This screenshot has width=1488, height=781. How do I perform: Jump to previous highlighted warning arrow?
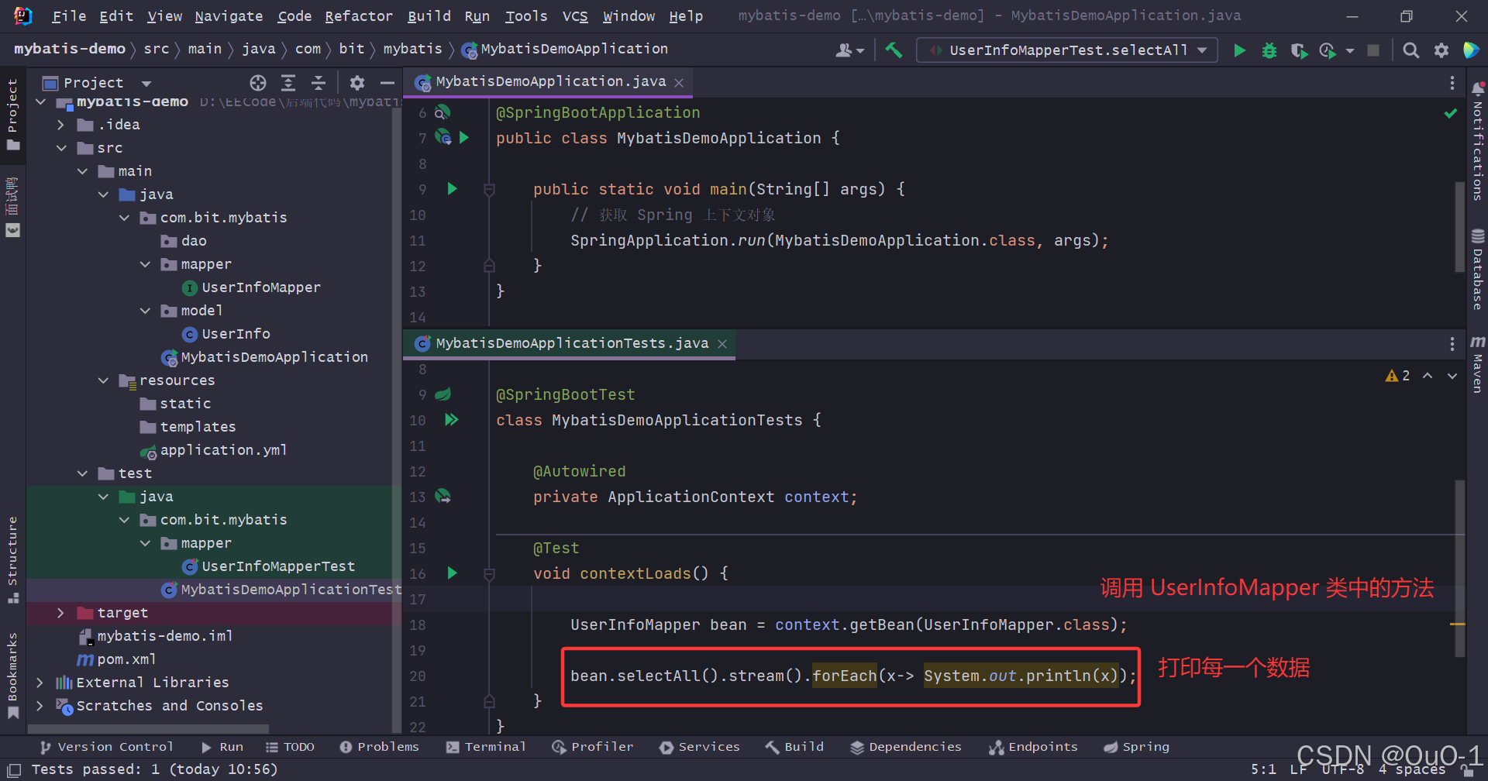(x=1428, y=375)
